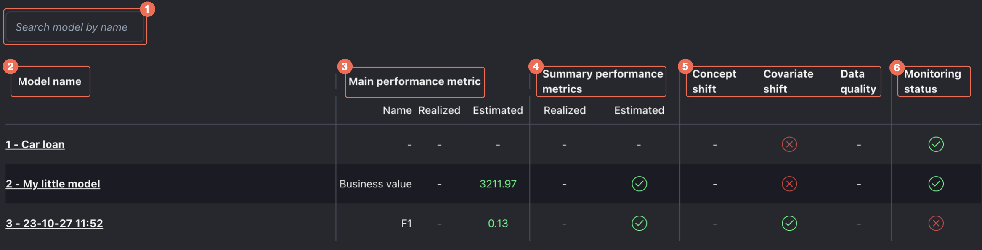This screenshot has width=982, height=250.
Task: Click monitoring status check icon for Car loan
Action: (936, 144)
